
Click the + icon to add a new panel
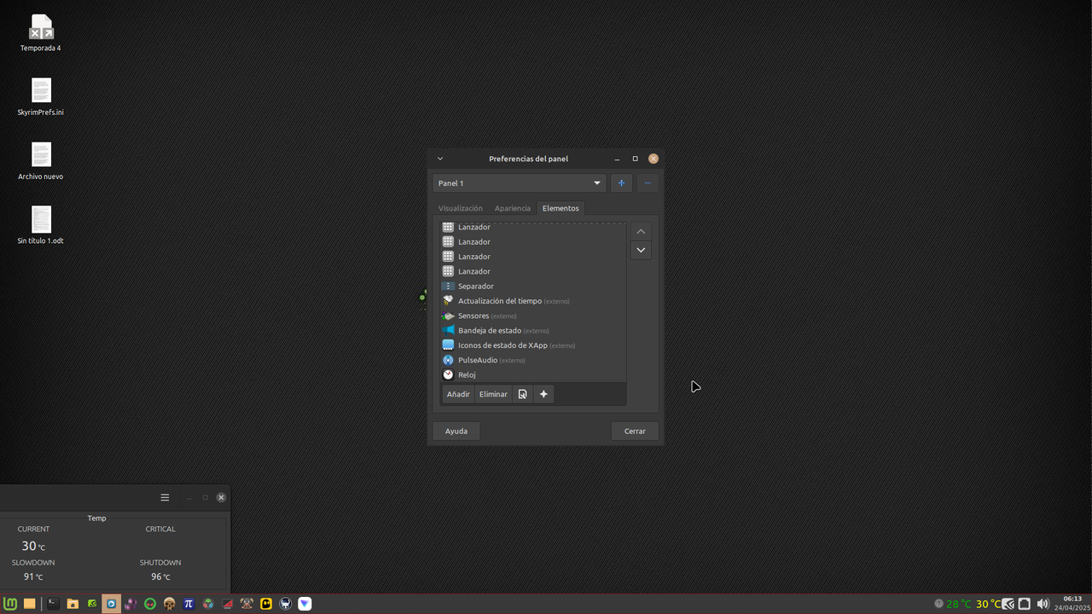click(x=621, y=182)
